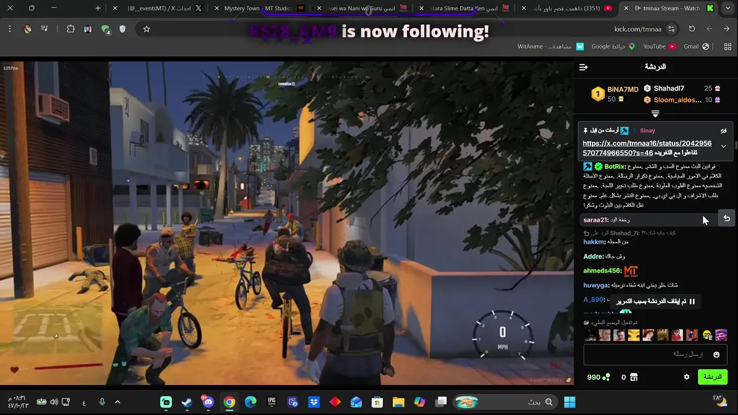
Task: Click Sloom_aldos leaderboard entry
Action: [x=677, y=100]
